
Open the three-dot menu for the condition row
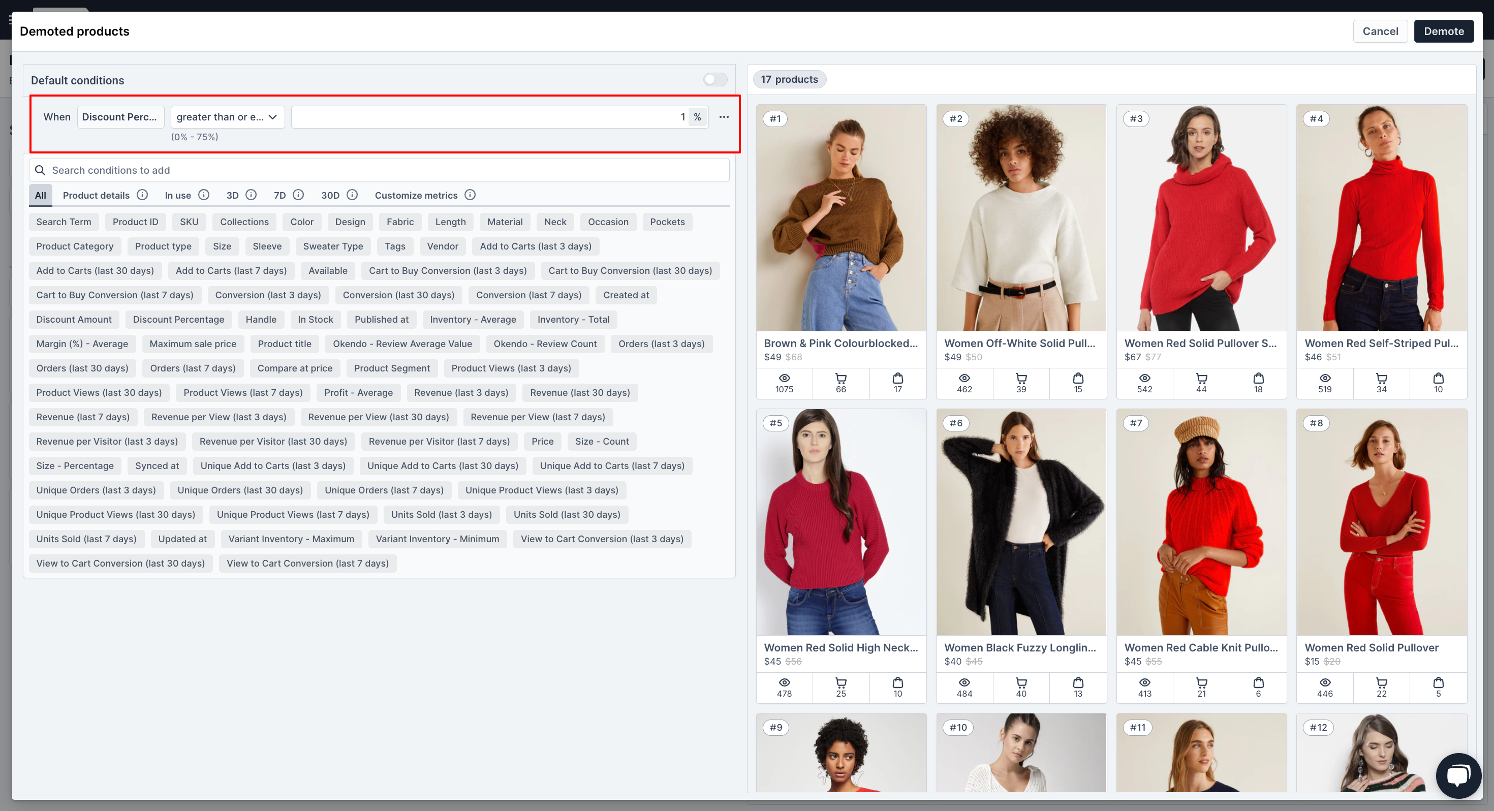tap(724, 116)
